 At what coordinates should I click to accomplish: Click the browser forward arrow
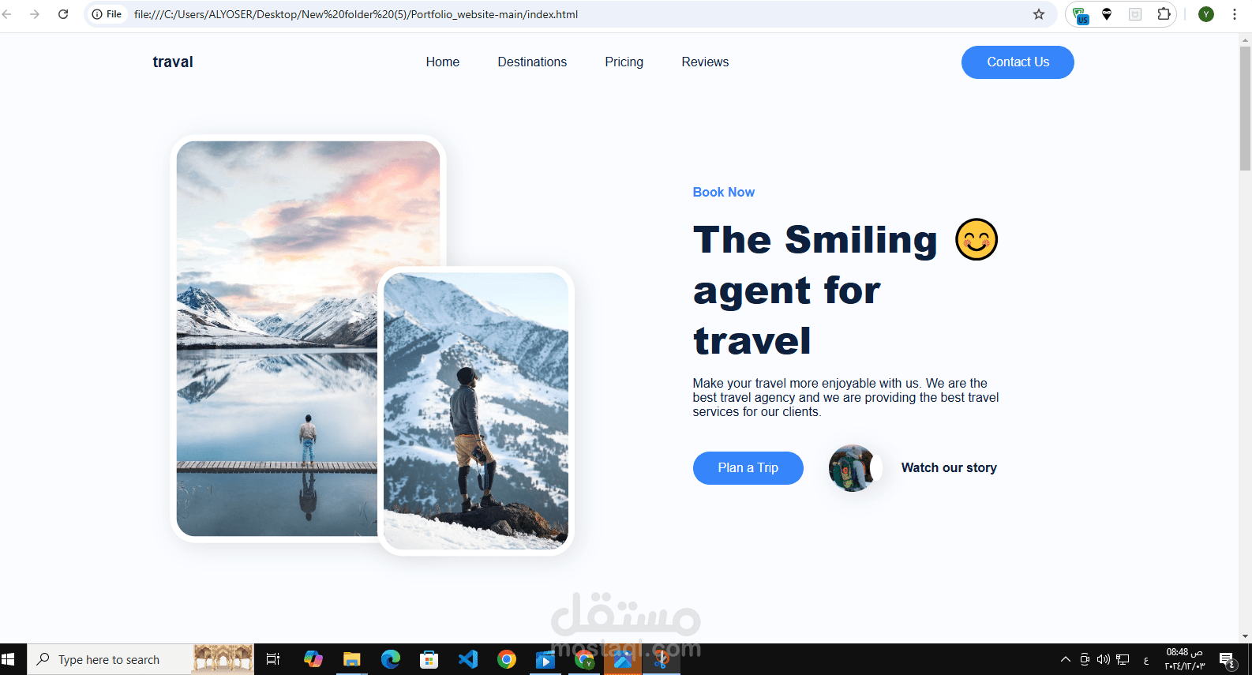click(35, 14)
